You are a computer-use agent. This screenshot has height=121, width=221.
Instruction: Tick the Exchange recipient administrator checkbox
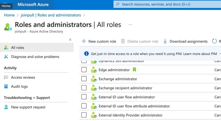pyautogui.click(x=84, y=88)
